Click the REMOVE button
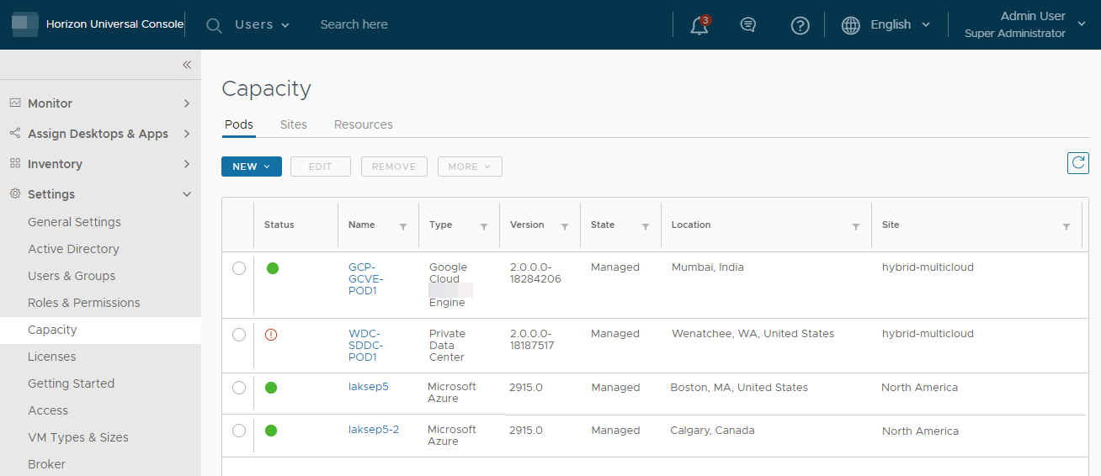Screen dimensions: 1101x476 coord(394,167)
